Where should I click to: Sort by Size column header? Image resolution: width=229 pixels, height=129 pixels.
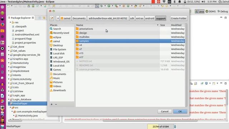(x=165, y=25)
